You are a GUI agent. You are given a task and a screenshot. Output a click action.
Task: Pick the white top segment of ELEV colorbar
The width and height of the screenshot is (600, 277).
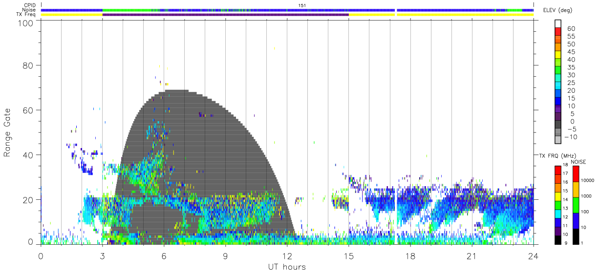click(557, 24)
